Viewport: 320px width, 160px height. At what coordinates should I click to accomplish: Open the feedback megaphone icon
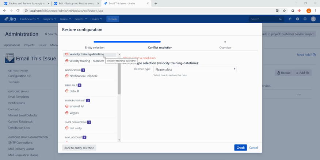point(290,19)
